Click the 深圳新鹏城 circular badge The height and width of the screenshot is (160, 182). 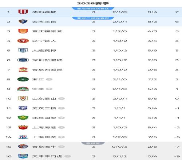tap(23, 60)
